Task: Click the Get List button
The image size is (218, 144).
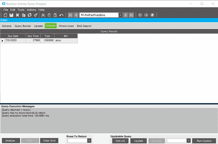Action: (120, 141)
